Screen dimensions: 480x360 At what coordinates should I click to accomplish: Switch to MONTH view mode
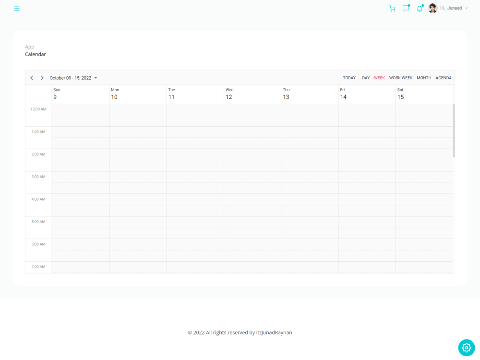[x=424, y=77]
